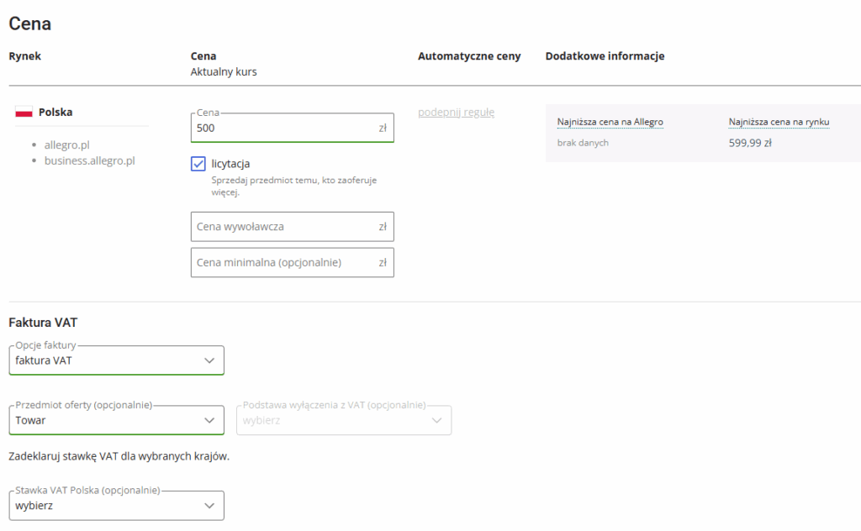Click the business.allegro.pl list entry
This screenshot has width=861, height=531.
(x=89, y=160)
